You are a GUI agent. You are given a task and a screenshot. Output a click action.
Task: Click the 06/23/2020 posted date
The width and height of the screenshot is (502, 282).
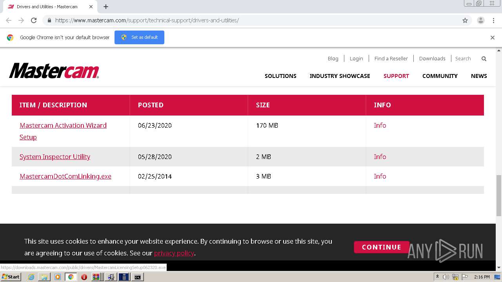[x=155, y=125]
